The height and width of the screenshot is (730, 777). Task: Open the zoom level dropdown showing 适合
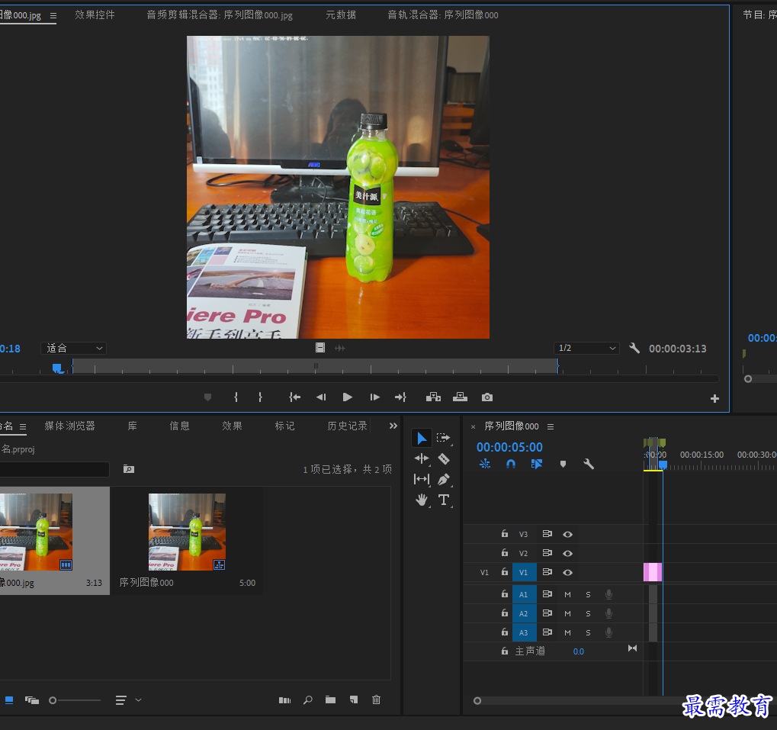pyautogui.click(x=74, y=348)
